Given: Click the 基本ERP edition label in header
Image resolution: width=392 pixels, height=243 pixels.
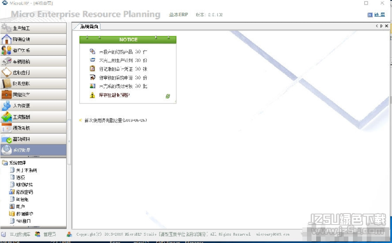Looking at the screenshot, I should [x=178, y=15].
